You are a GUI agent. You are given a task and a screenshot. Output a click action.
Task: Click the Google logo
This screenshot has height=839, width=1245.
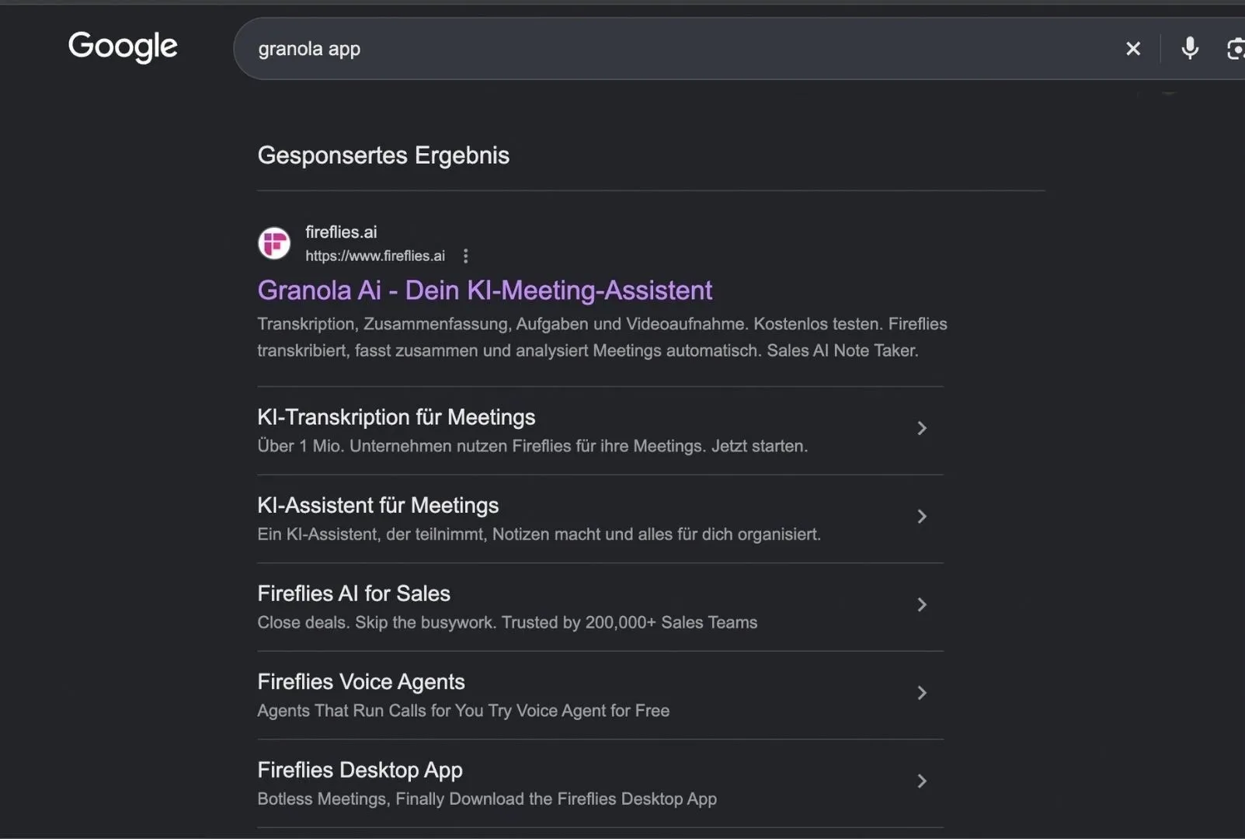(x=123, y=47)
